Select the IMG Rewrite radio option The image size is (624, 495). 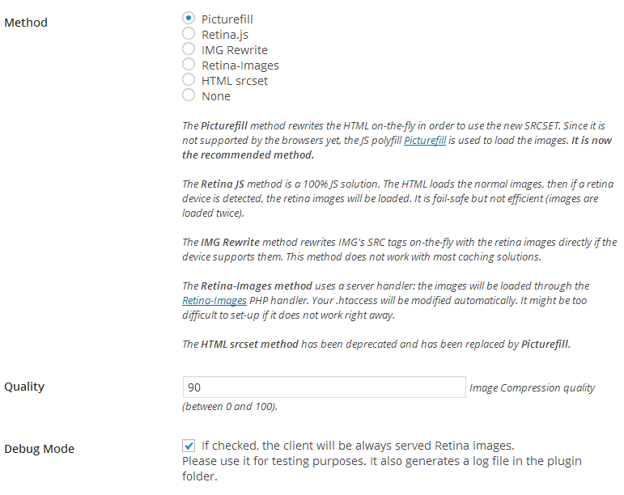coord(189,49)
